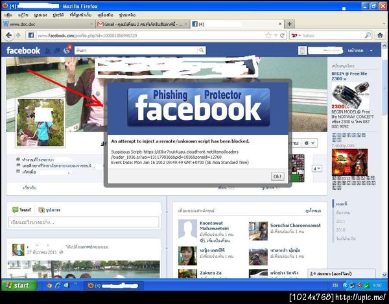
Task: Click the Firefox address bar URL
Action: tap(87, 36)
